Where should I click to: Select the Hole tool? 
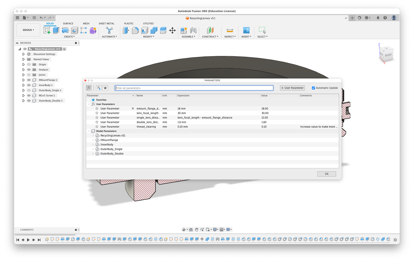pos(75,30)
